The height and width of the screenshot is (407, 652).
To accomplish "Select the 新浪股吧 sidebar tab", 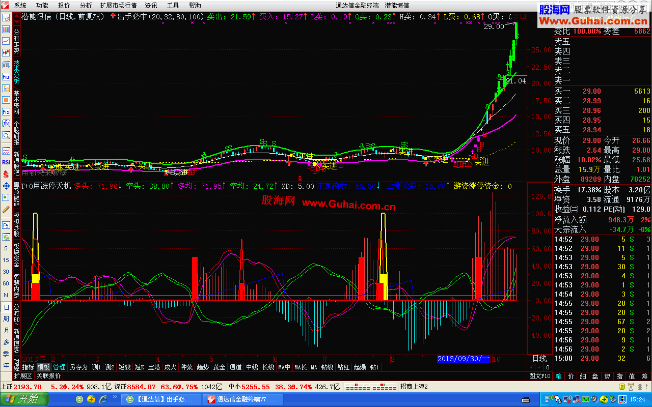I will (x=16, y=163).
